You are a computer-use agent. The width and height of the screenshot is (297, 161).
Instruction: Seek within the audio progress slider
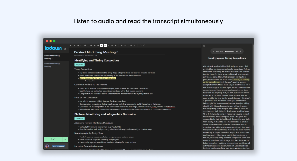tap(229, 51)
